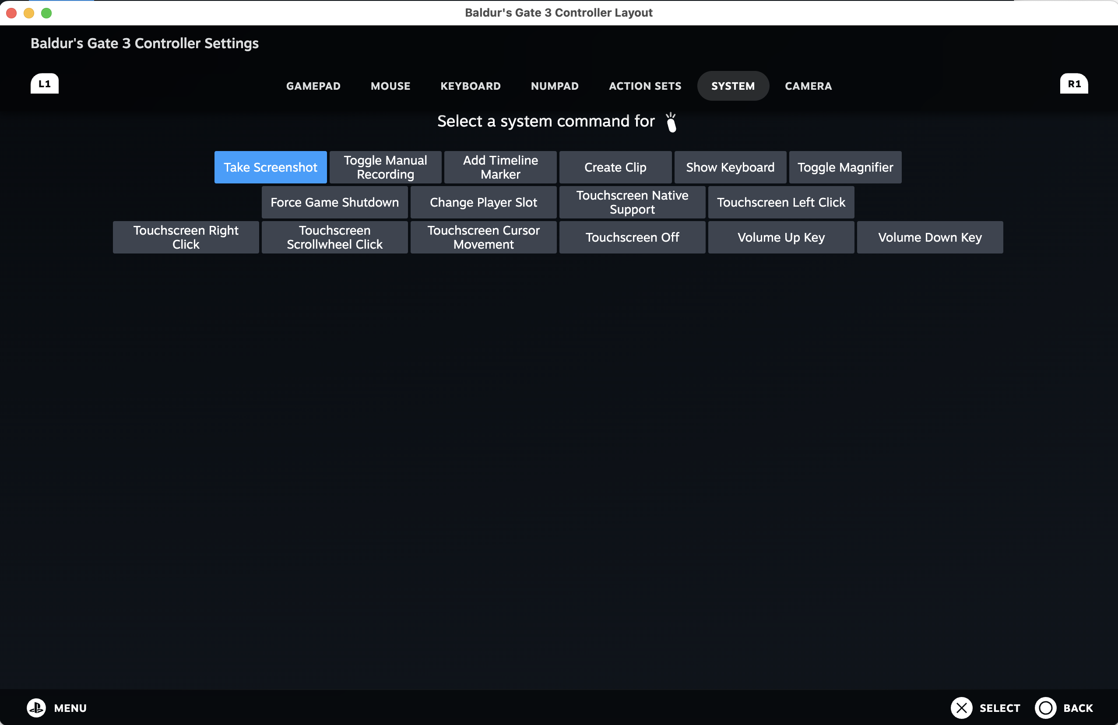Choose the Show Keyboard command

[730, 167]
